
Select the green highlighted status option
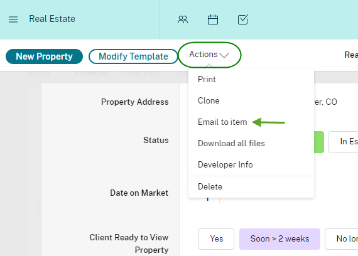319,142
